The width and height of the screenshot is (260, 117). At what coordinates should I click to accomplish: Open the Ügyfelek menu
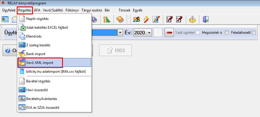point(9,10)
